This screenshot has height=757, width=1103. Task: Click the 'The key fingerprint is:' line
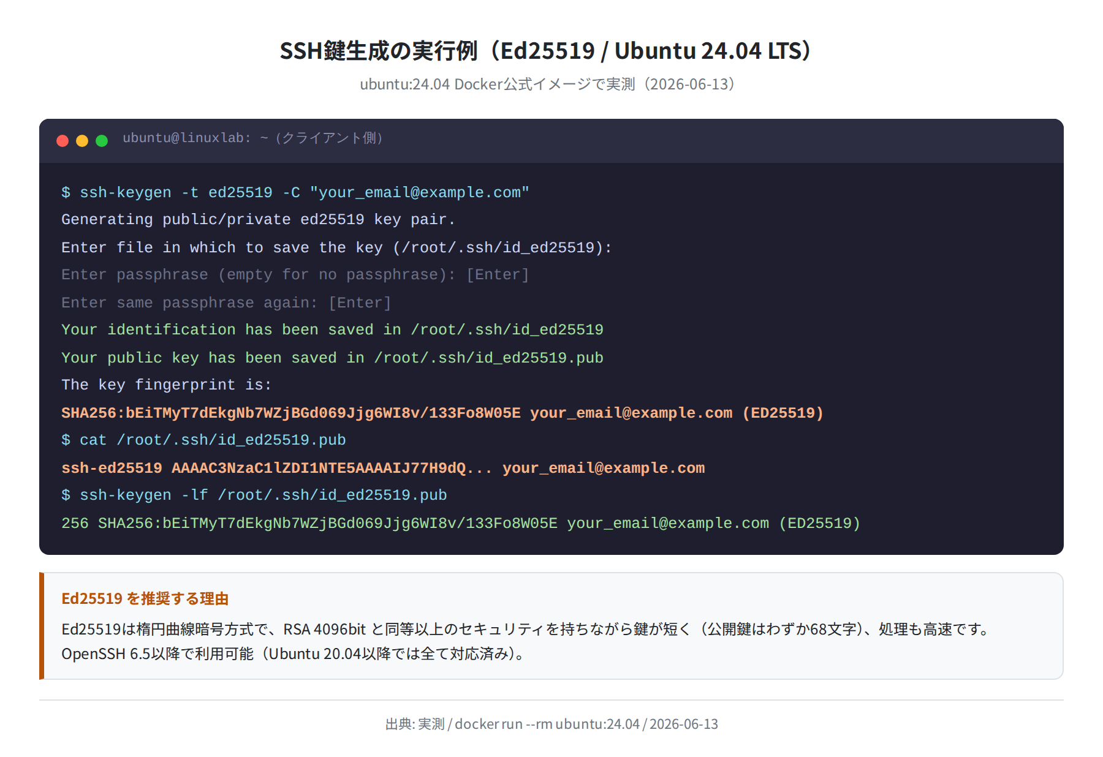click(166, 385)
